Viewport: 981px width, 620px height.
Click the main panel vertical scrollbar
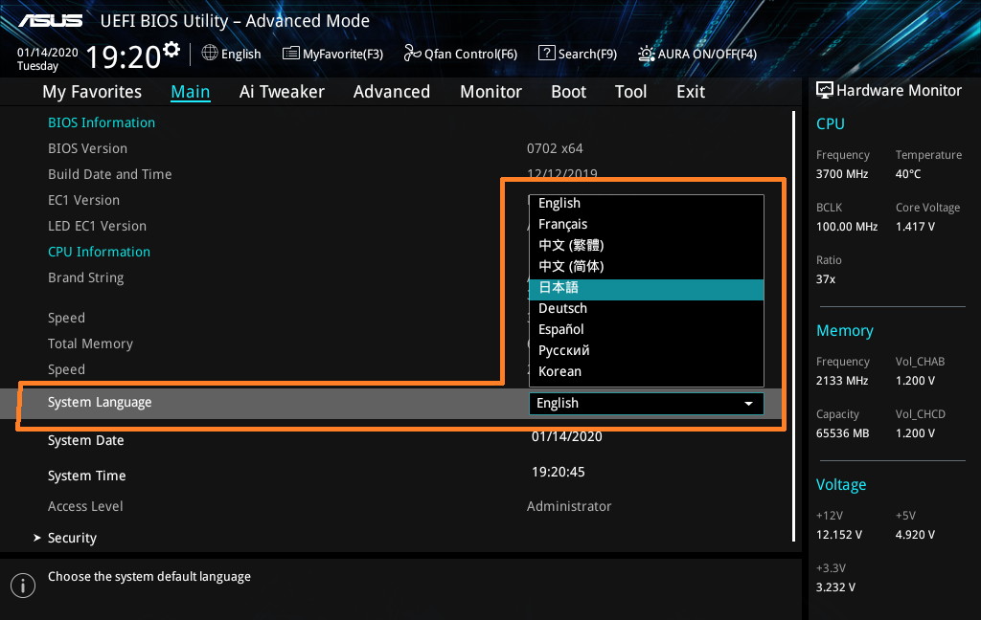pos(793,326)
